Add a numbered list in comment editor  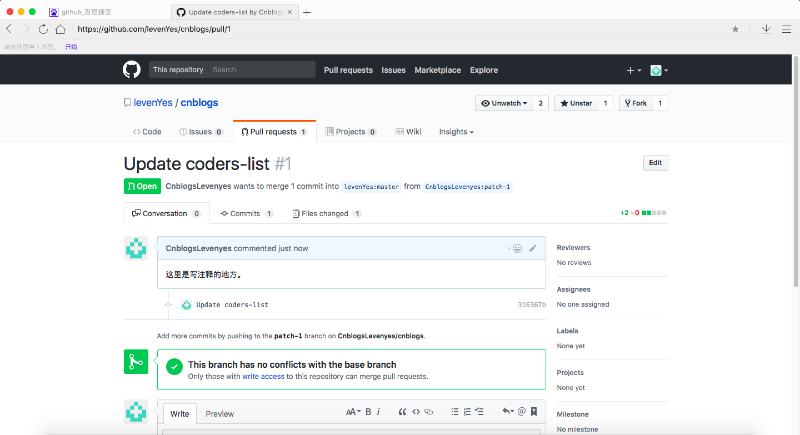tap(467, 412)
